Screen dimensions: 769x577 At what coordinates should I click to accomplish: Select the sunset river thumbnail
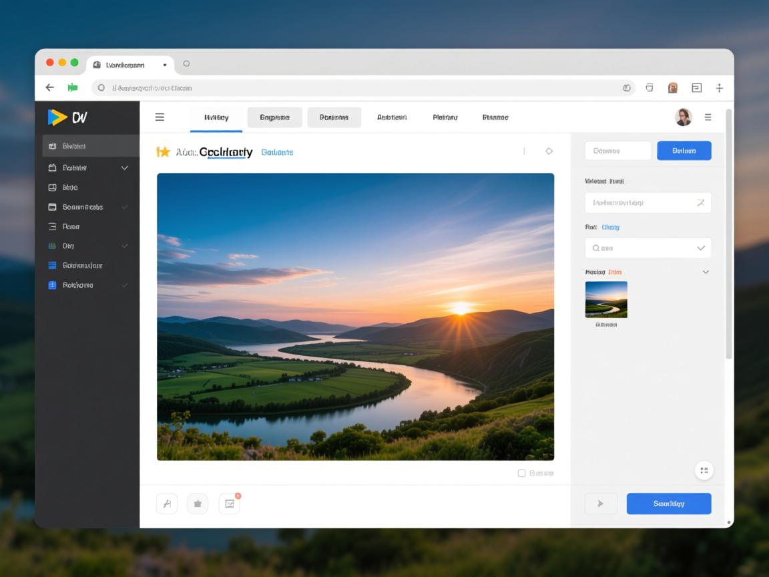coord(606,299)
